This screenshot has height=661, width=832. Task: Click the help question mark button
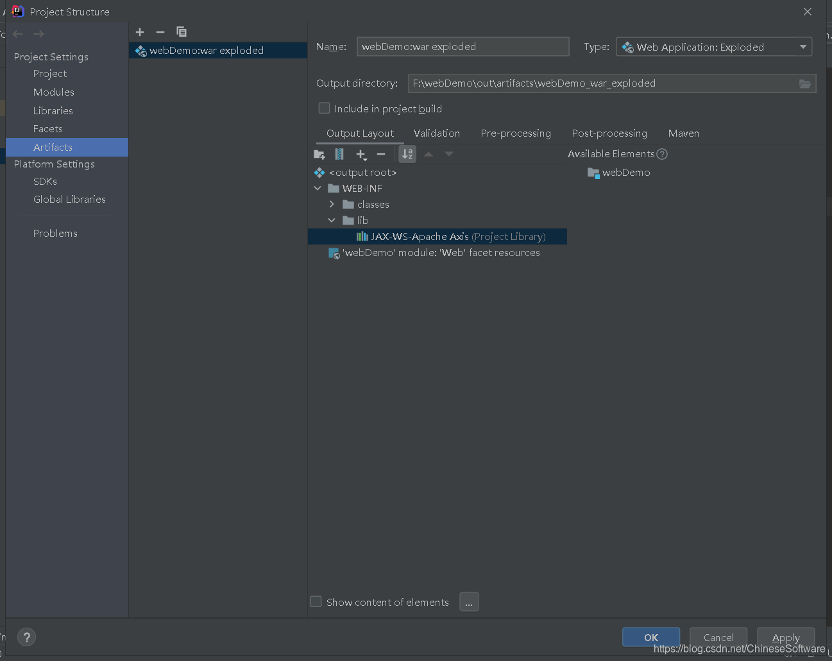[26, 637]
